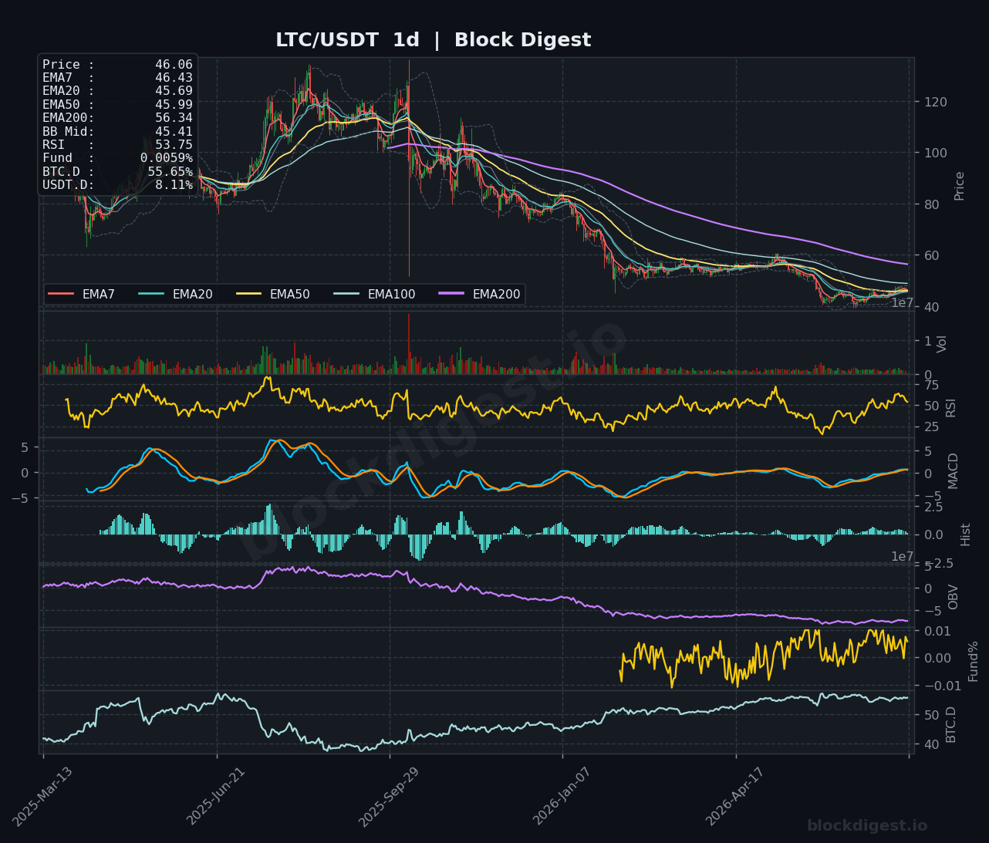The image size is (989, 843).
Task: Click the MACD axis label
Action: tap(954, 470)
